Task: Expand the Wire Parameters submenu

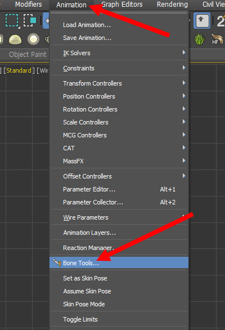Action: click(119, 217)
